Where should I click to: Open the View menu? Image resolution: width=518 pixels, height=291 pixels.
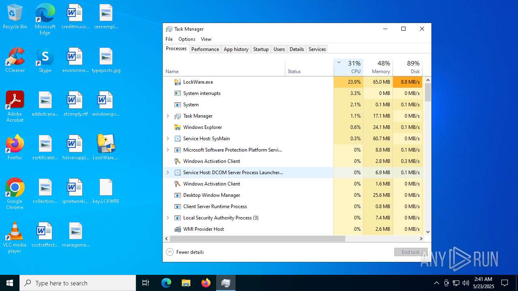tap(206, 39)
